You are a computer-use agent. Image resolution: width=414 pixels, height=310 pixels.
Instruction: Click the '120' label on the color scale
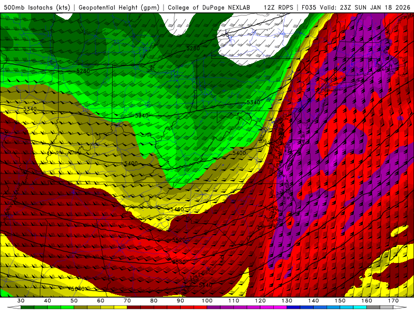coord(260,301)
